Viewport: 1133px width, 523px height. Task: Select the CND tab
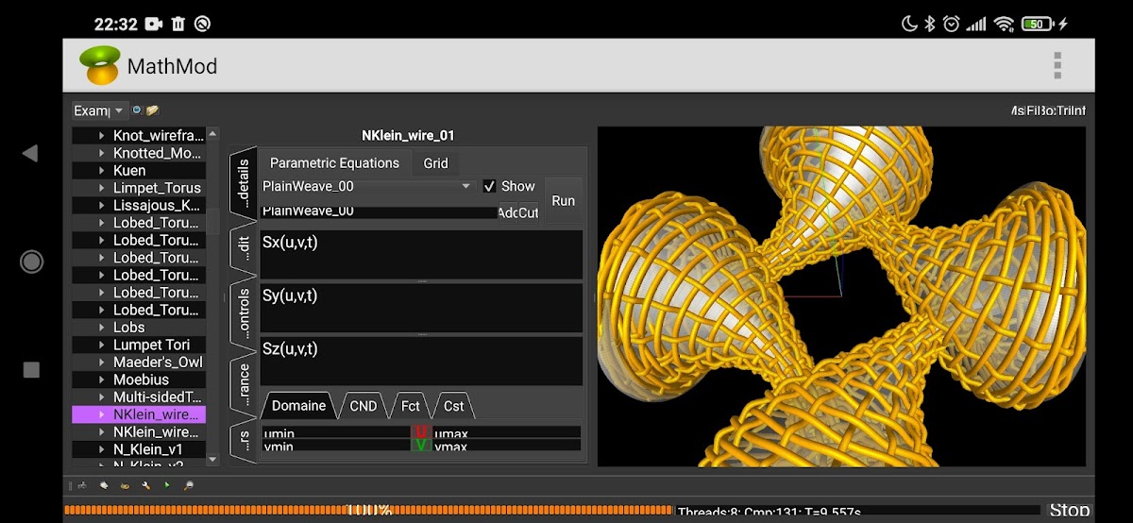(x=364, y=406)
